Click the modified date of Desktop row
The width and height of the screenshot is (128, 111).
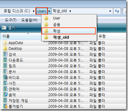click(66, 49)
